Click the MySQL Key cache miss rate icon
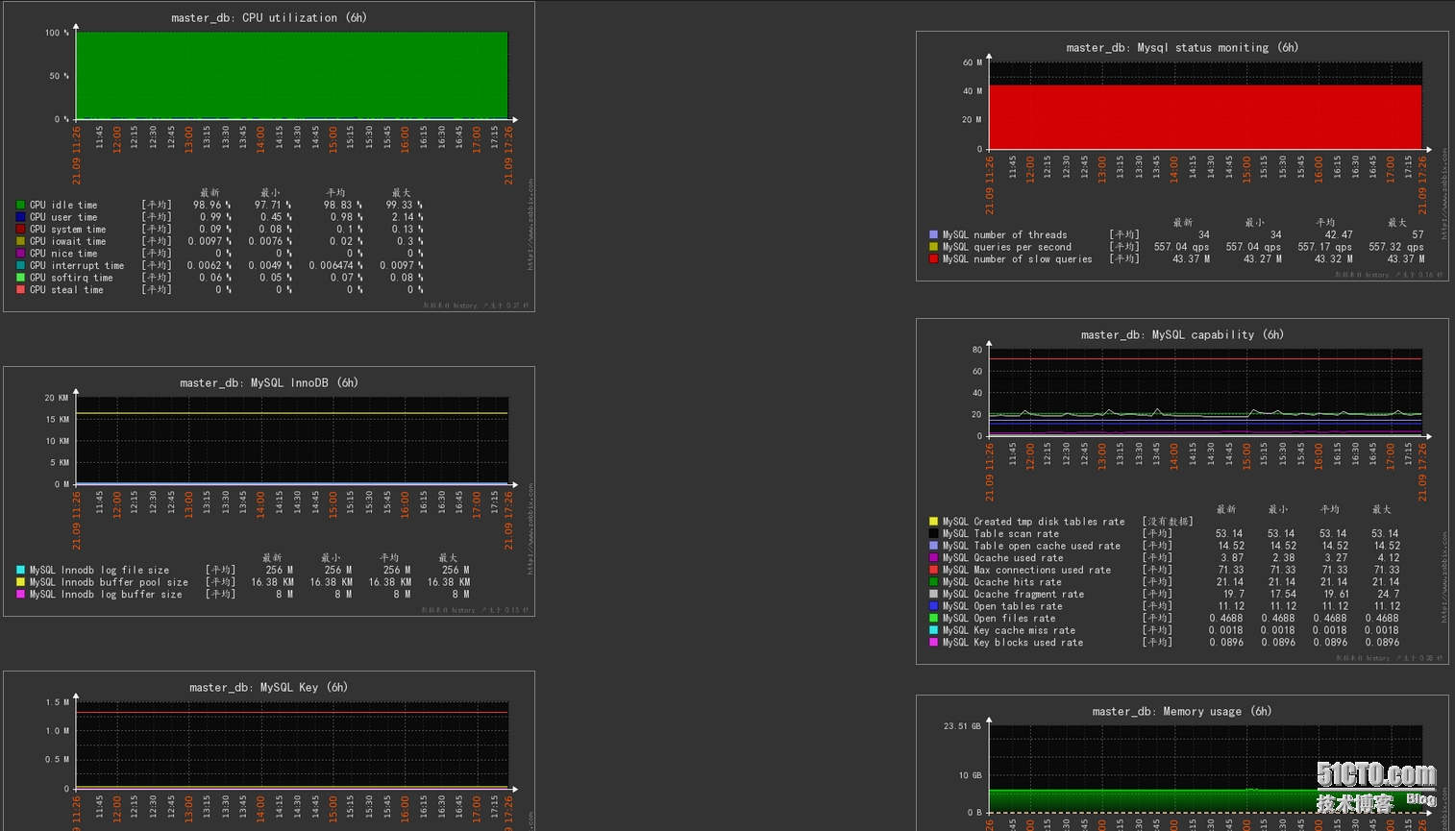Viewport: 1455px width, 831px height. [933, 630]
